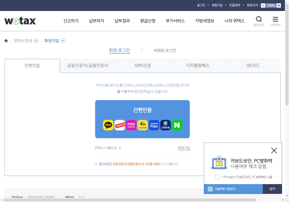Select the PAYCO authentication icon
Screen dimensions: 289x202
click(120, 125)
